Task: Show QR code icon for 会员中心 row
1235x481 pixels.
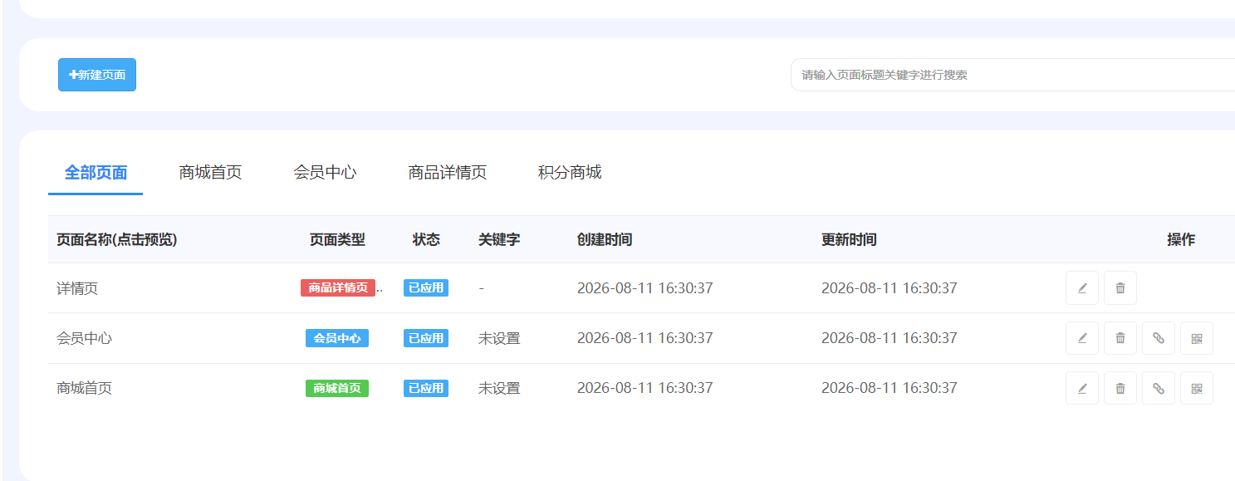Action: [x=1197, y=338]
